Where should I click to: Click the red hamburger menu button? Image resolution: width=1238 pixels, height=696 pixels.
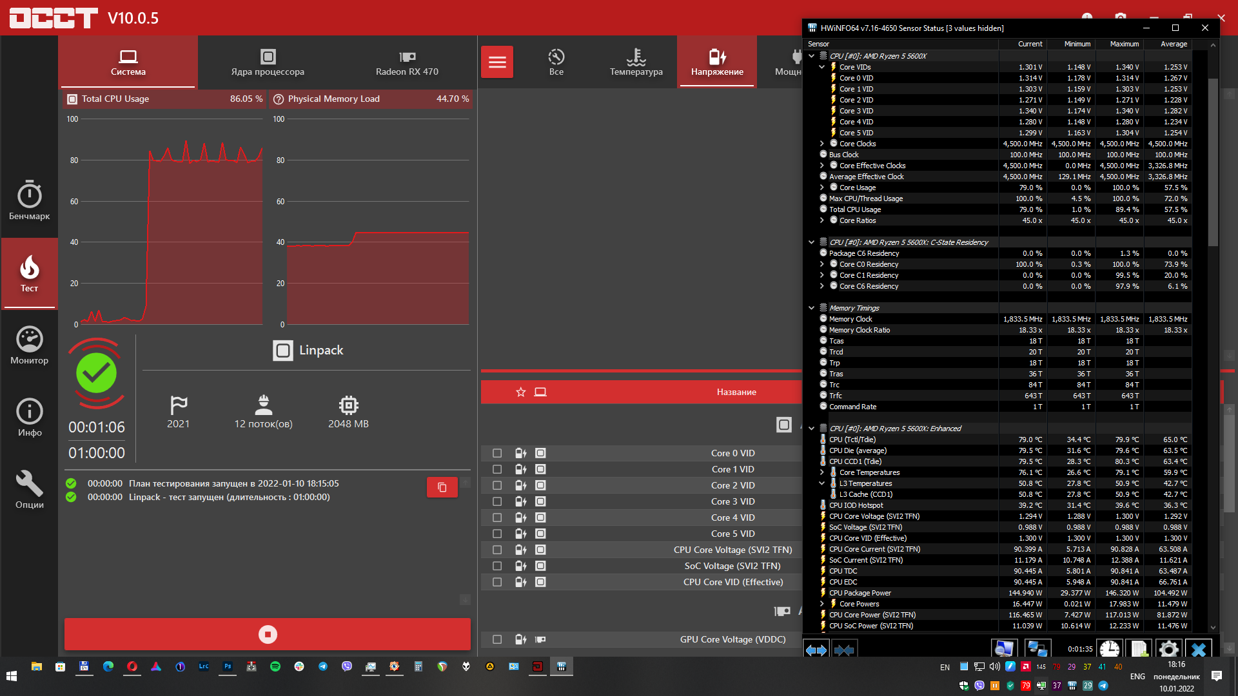[x=496, y=62]
